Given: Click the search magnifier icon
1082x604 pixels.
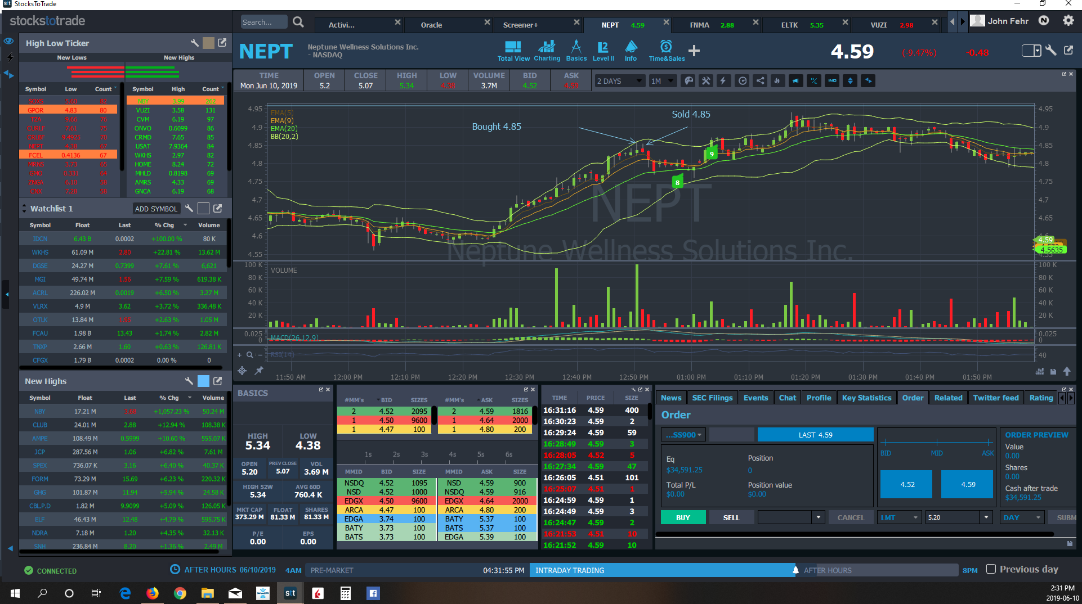Looking at the screenshot, I should coord(298,22).
